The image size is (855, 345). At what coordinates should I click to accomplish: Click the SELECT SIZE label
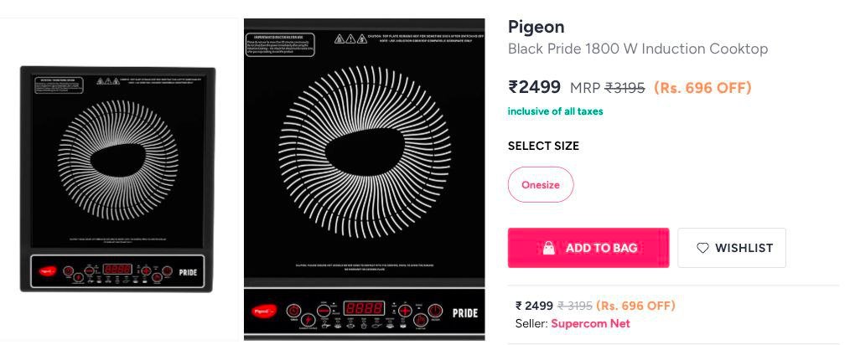point(543,146)
